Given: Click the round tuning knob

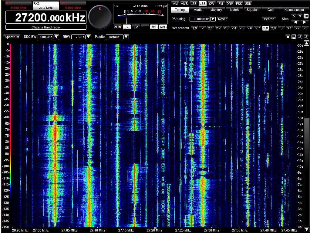Looking at the screenshot, I should (x=100, y=17).
